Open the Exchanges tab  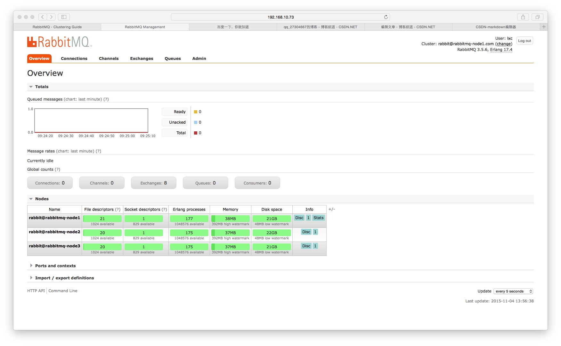[x=142, y=59]
